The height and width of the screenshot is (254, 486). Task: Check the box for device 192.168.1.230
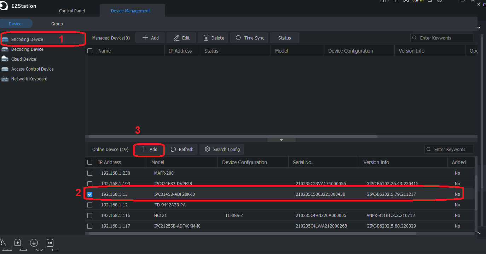click(90, 173)
